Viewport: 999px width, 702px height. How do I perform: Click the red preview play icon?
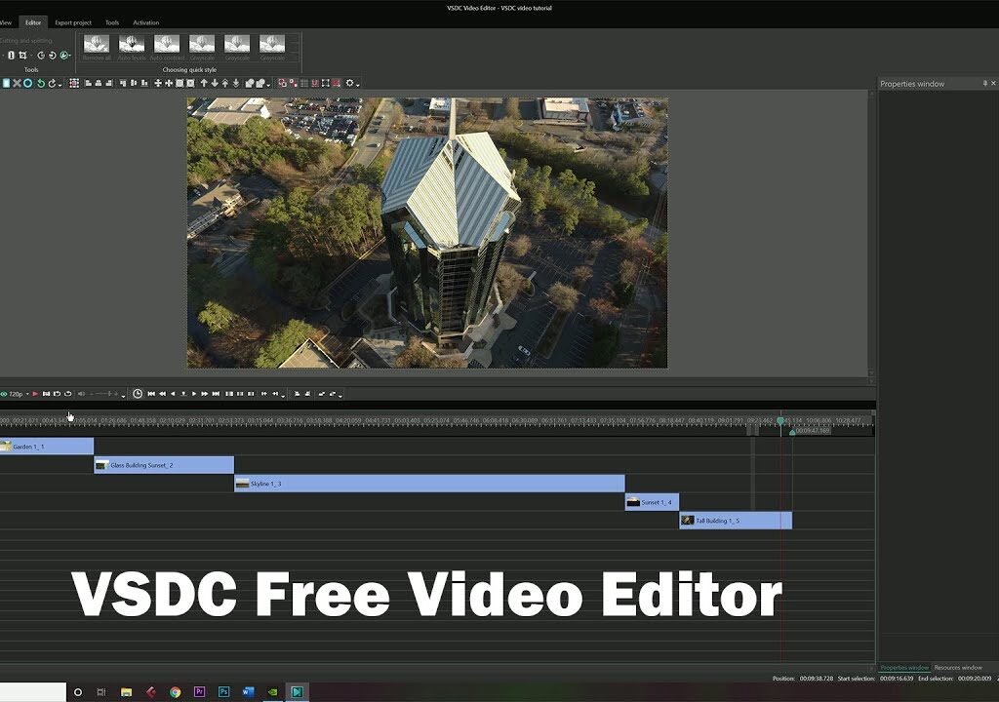35,394
